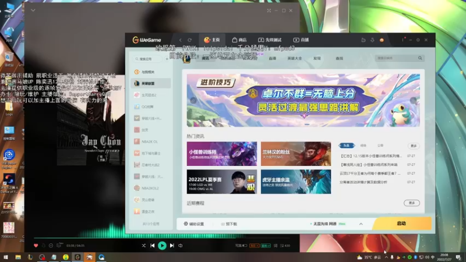The width and height of the screenshot is (466, 262).
Task: Select 忍者村大战2 in the sidebar
Action: coord(151,165)
